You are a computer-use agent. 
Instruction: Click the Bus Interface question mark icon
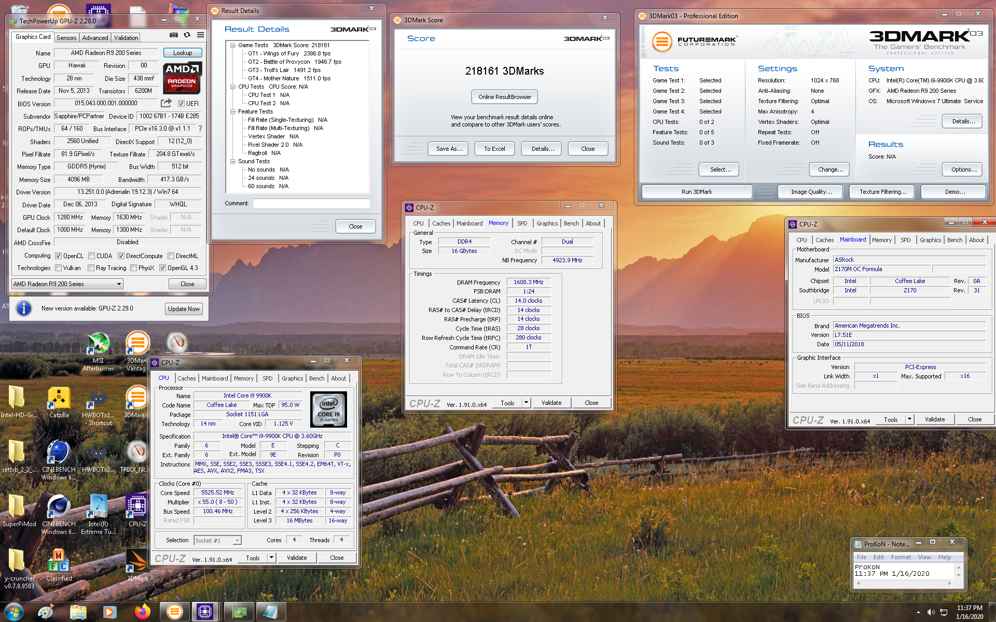[x=200, y=129]
